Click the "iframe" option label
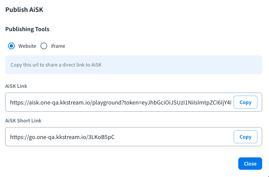The image size is (269, 177). coord(58,46)
